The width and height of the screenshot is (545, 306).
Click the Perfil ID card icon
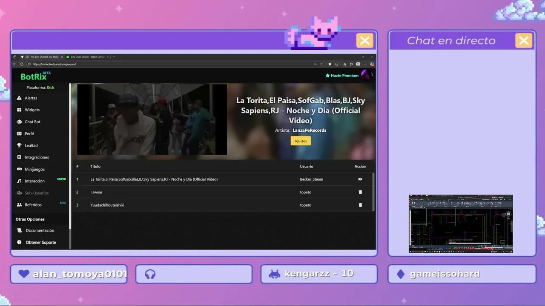point(19,133)
